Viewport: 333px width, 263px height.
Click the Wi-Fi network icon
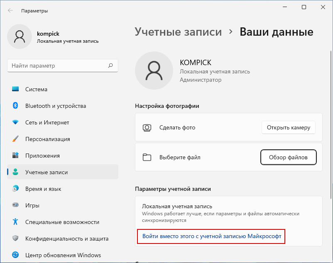point(15,122)
